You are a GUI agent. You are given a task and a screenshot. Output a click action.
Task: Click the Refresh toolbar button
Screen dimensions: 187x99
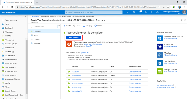[x=98, y=26]
